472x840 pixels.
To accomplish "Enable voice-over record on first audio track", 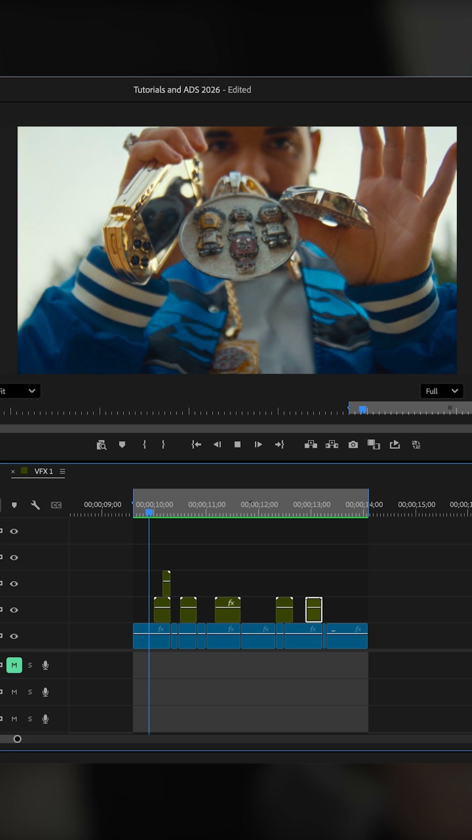I will coord(45,665).
